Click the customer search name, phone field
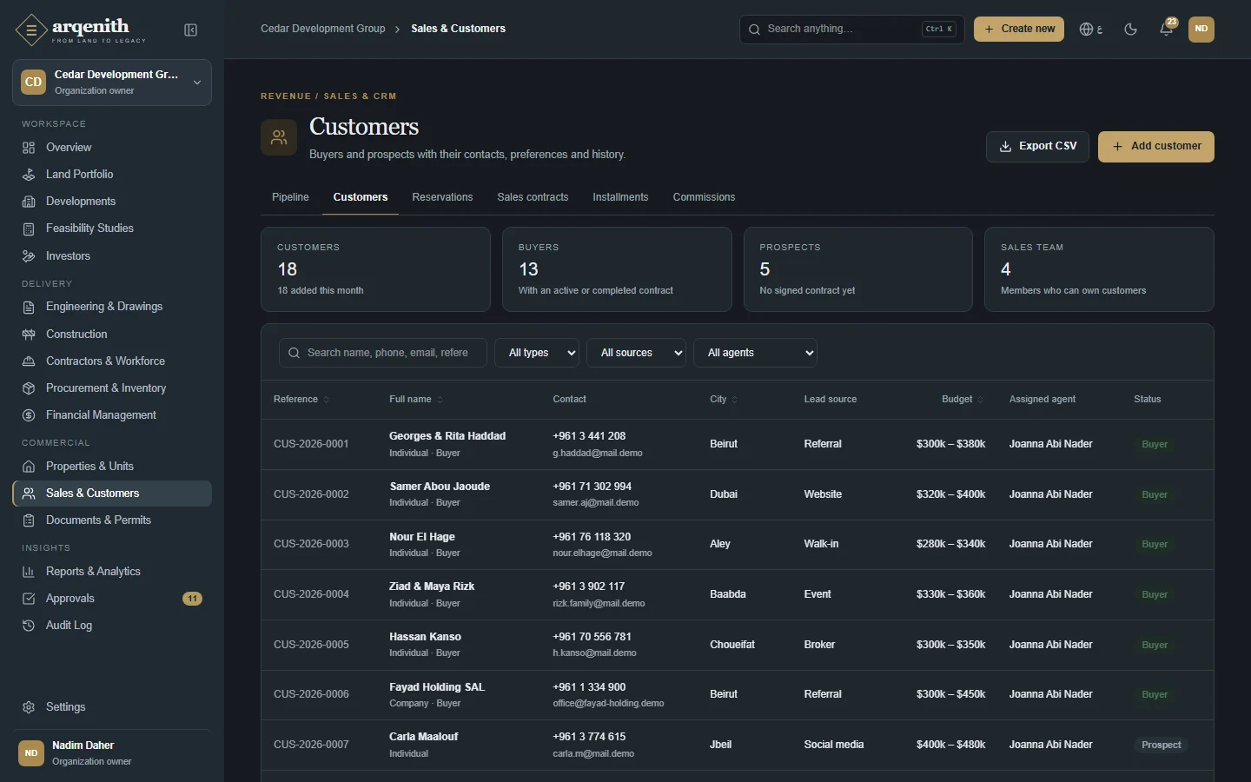 click(x=383, y=353)
